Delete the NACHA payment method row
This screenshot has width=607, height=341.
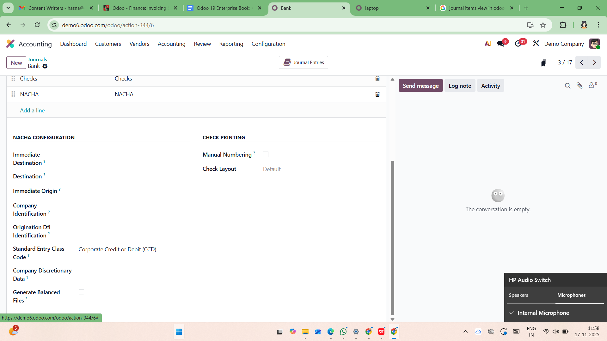point(377,94)
